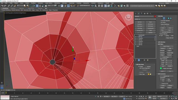
Task: Toggle Show End Result below modifier stack
Action: 139,60
